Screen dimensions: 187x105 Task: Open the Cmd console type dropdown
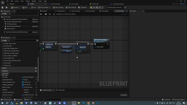pyautogui.click(x=27, y=99)
